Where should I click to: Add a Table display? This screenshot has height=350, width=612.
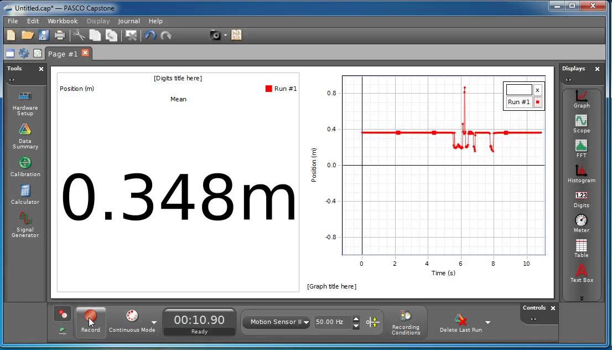click(582, 249)
